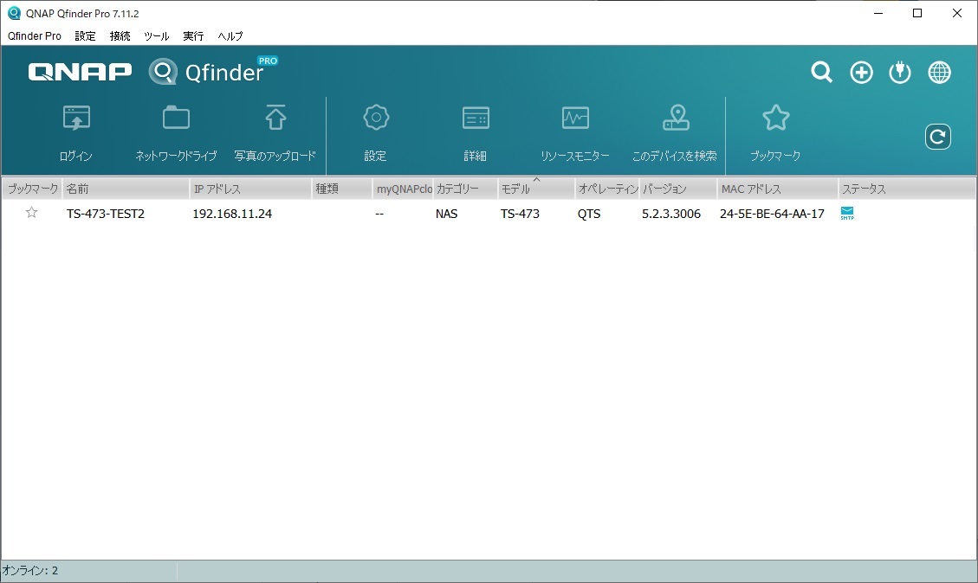Viewport: 978px width, 583px height.
Task: Sort by the 種類 column header
Action: (x=342, y=189)
